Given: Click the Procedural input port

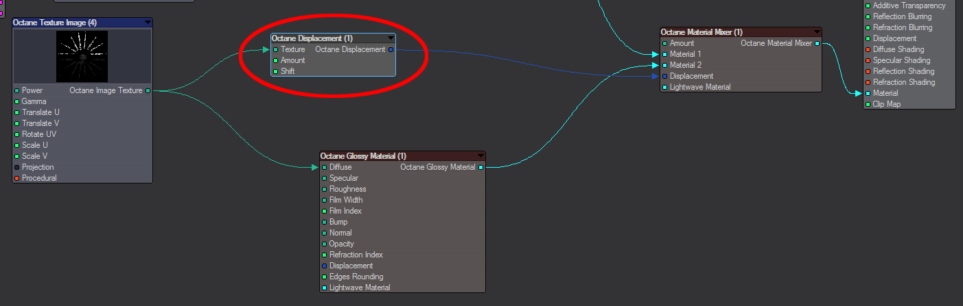Looking at the screenshot, I should [x=17, y=178].
